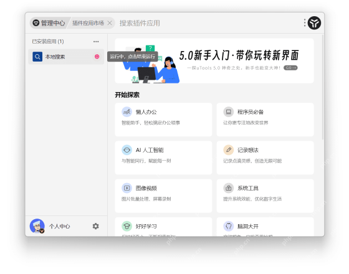The image size is (349, 274).
Task: Click the 图片批量处理、屏幕录制 description
Action: click(146, 199)
